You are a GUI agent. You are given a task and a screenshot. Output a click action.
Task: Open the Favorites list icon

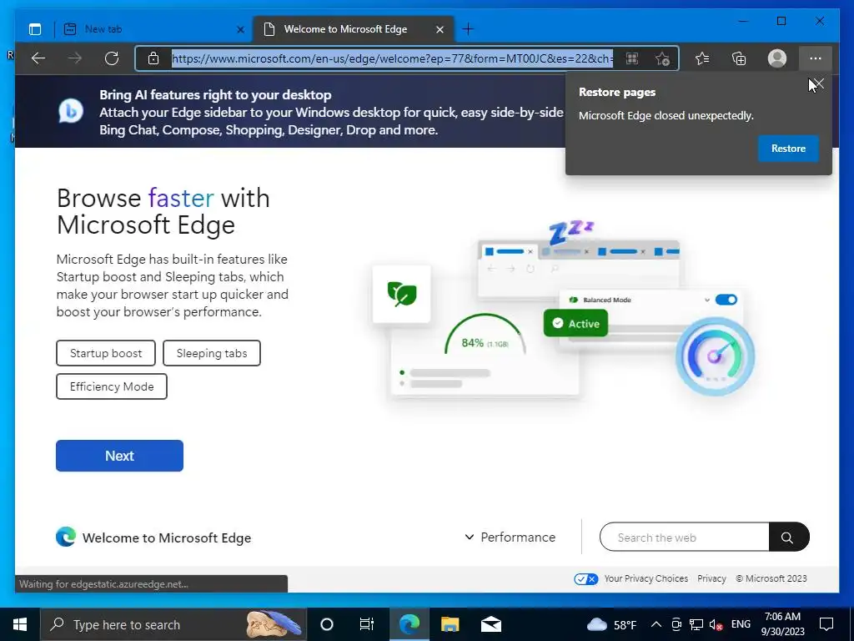(x=702, y=58)
